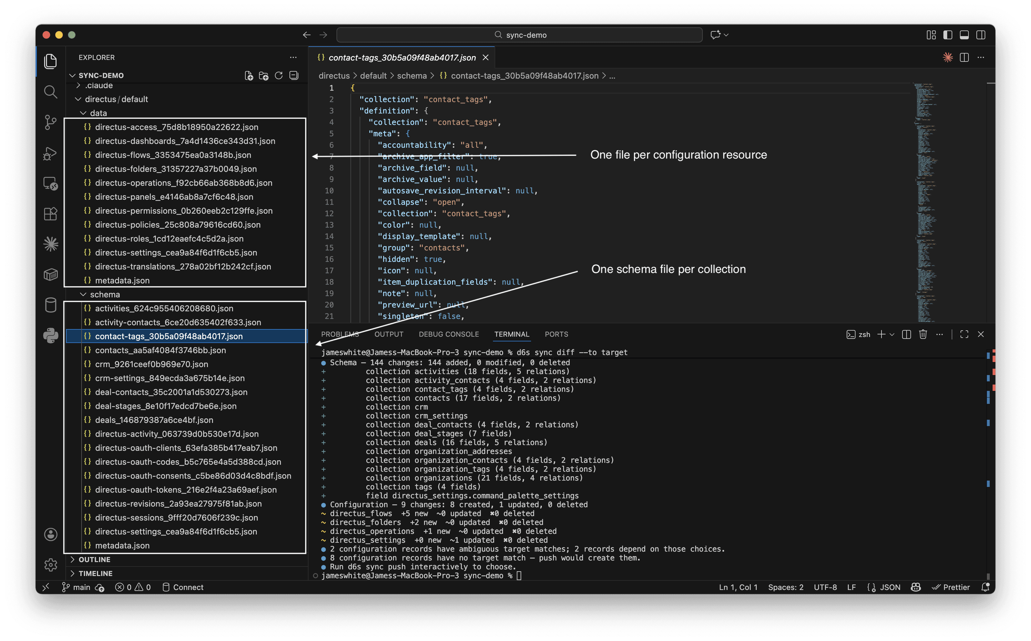The image size is (1031, 641).
Task: Open the Claude asterisk view in activity bar
Action: 50,244
